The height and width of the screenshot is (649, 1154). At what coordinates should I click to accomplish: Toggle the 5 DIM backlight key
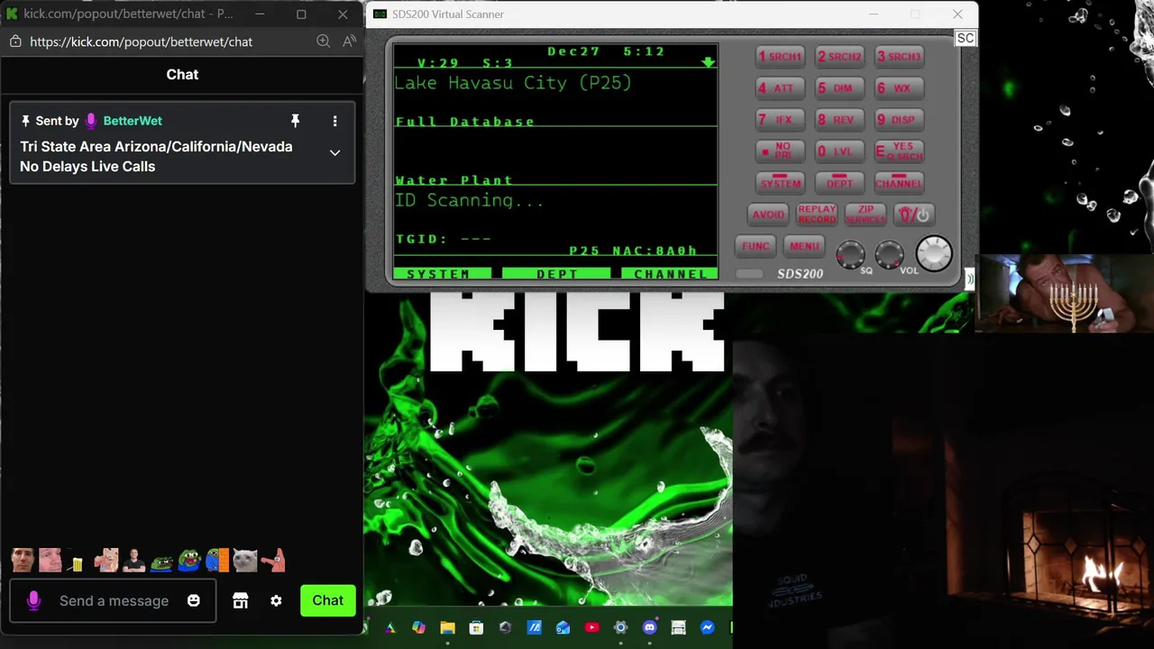(x=839, y=87)
